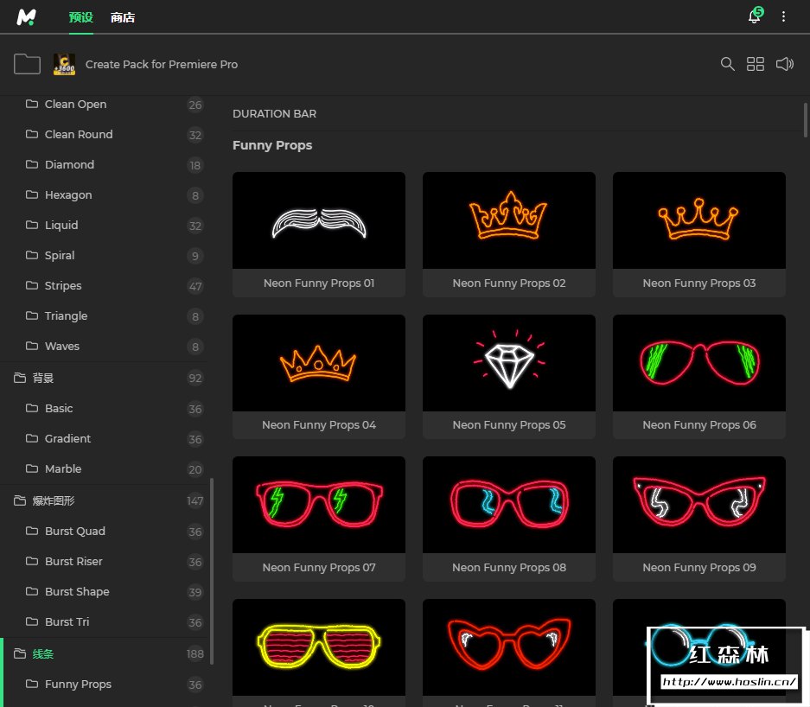Collapse the 背景 folder category

20,378
